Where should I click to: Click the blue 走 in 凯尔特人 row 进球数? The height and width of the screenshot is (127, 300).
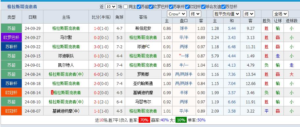(x=291, y=65)
